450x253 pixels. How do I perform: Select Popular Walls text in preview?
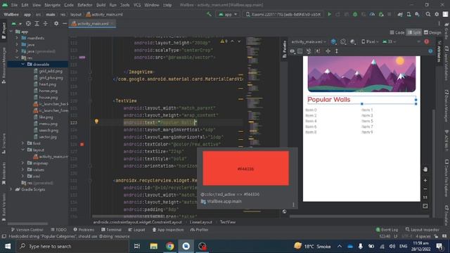[329, 100]
